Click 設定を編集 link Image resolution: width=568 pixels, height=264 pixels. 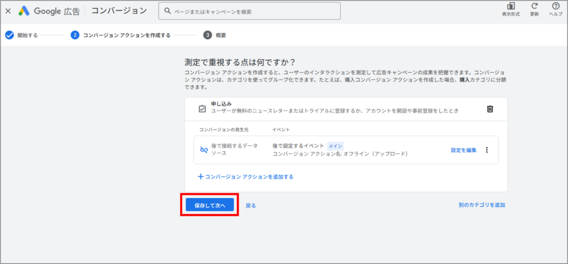click(x=463, y=150)
